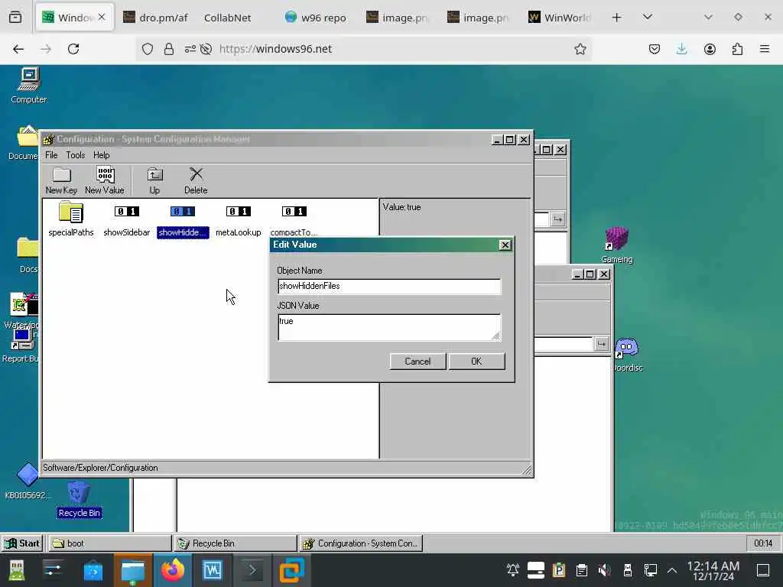Viewport: 783px width, 587px height.
Task: Click the New Key toolbar icon
Action: click(61, 180)
